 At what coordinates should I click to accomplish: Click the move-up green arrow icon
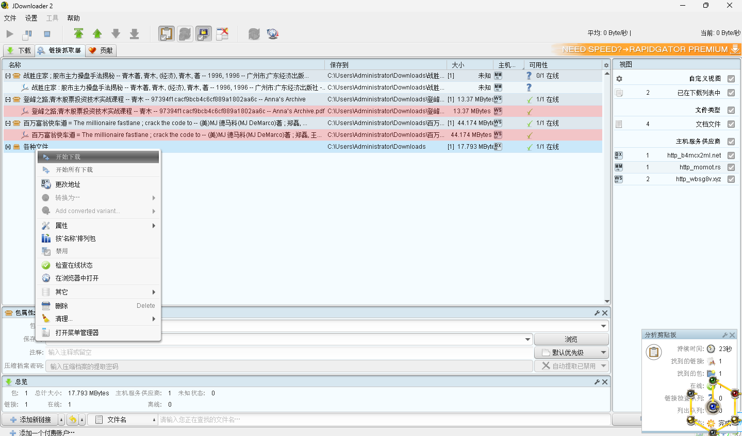tap(97, 33)
